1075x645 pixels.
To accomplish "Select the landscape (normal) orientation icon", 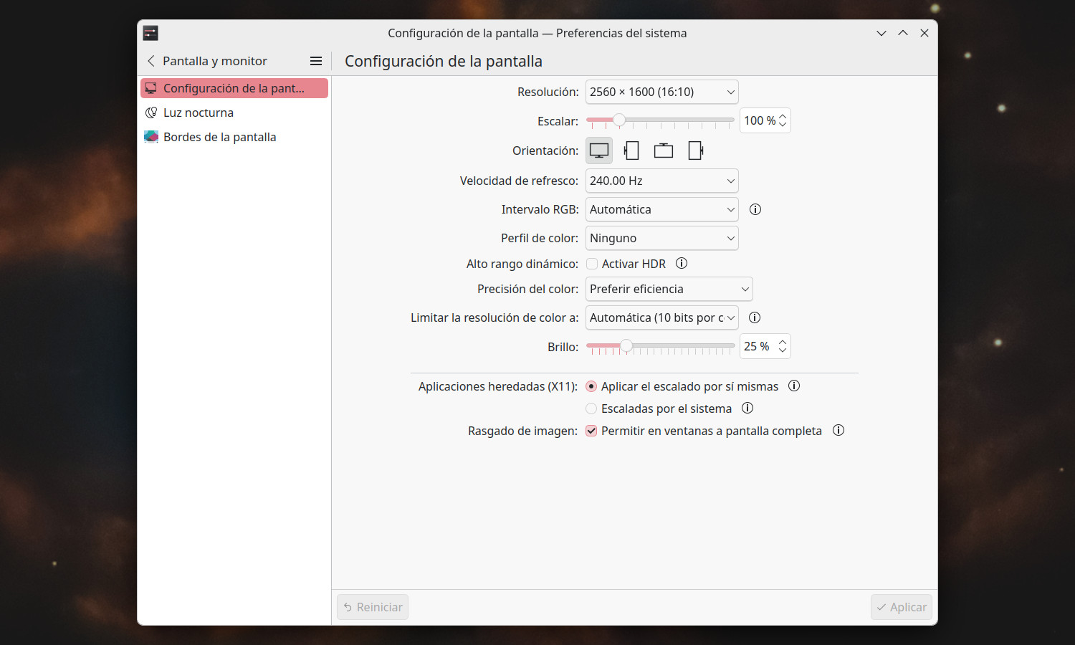I will point(599,150).
